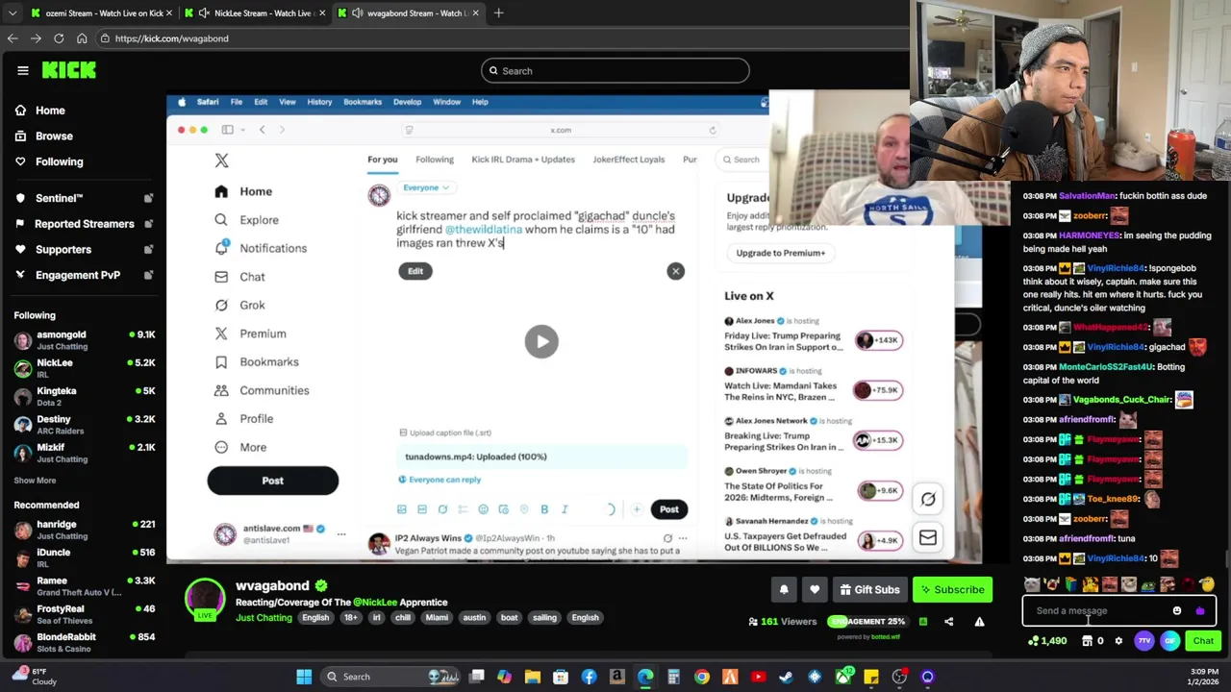The height and width of the screenshot is (692, 1231).
Task: Click the X messages envelope button
Action: (x=928, y=538)
